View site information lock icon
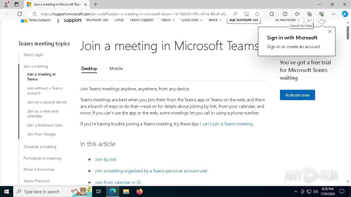The width and height of the screenshot is (351, 197). pyautogui.click(x=35, y=14)
